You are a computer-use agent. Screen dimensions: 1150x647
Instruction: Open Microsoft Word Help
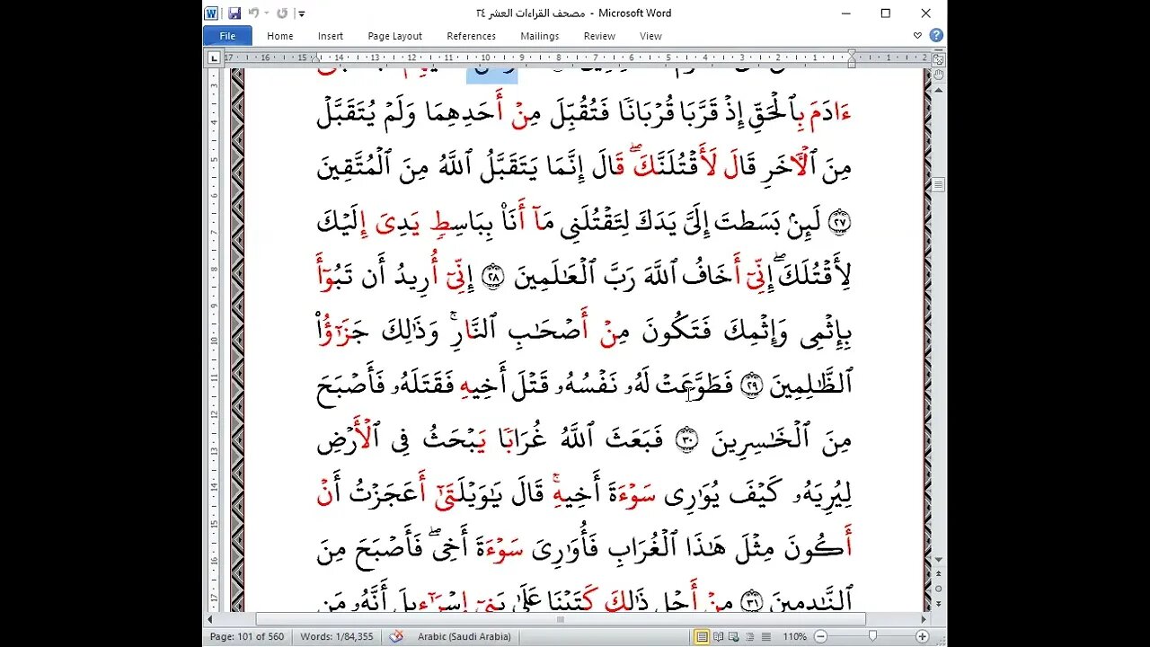(x=936, y=36)
